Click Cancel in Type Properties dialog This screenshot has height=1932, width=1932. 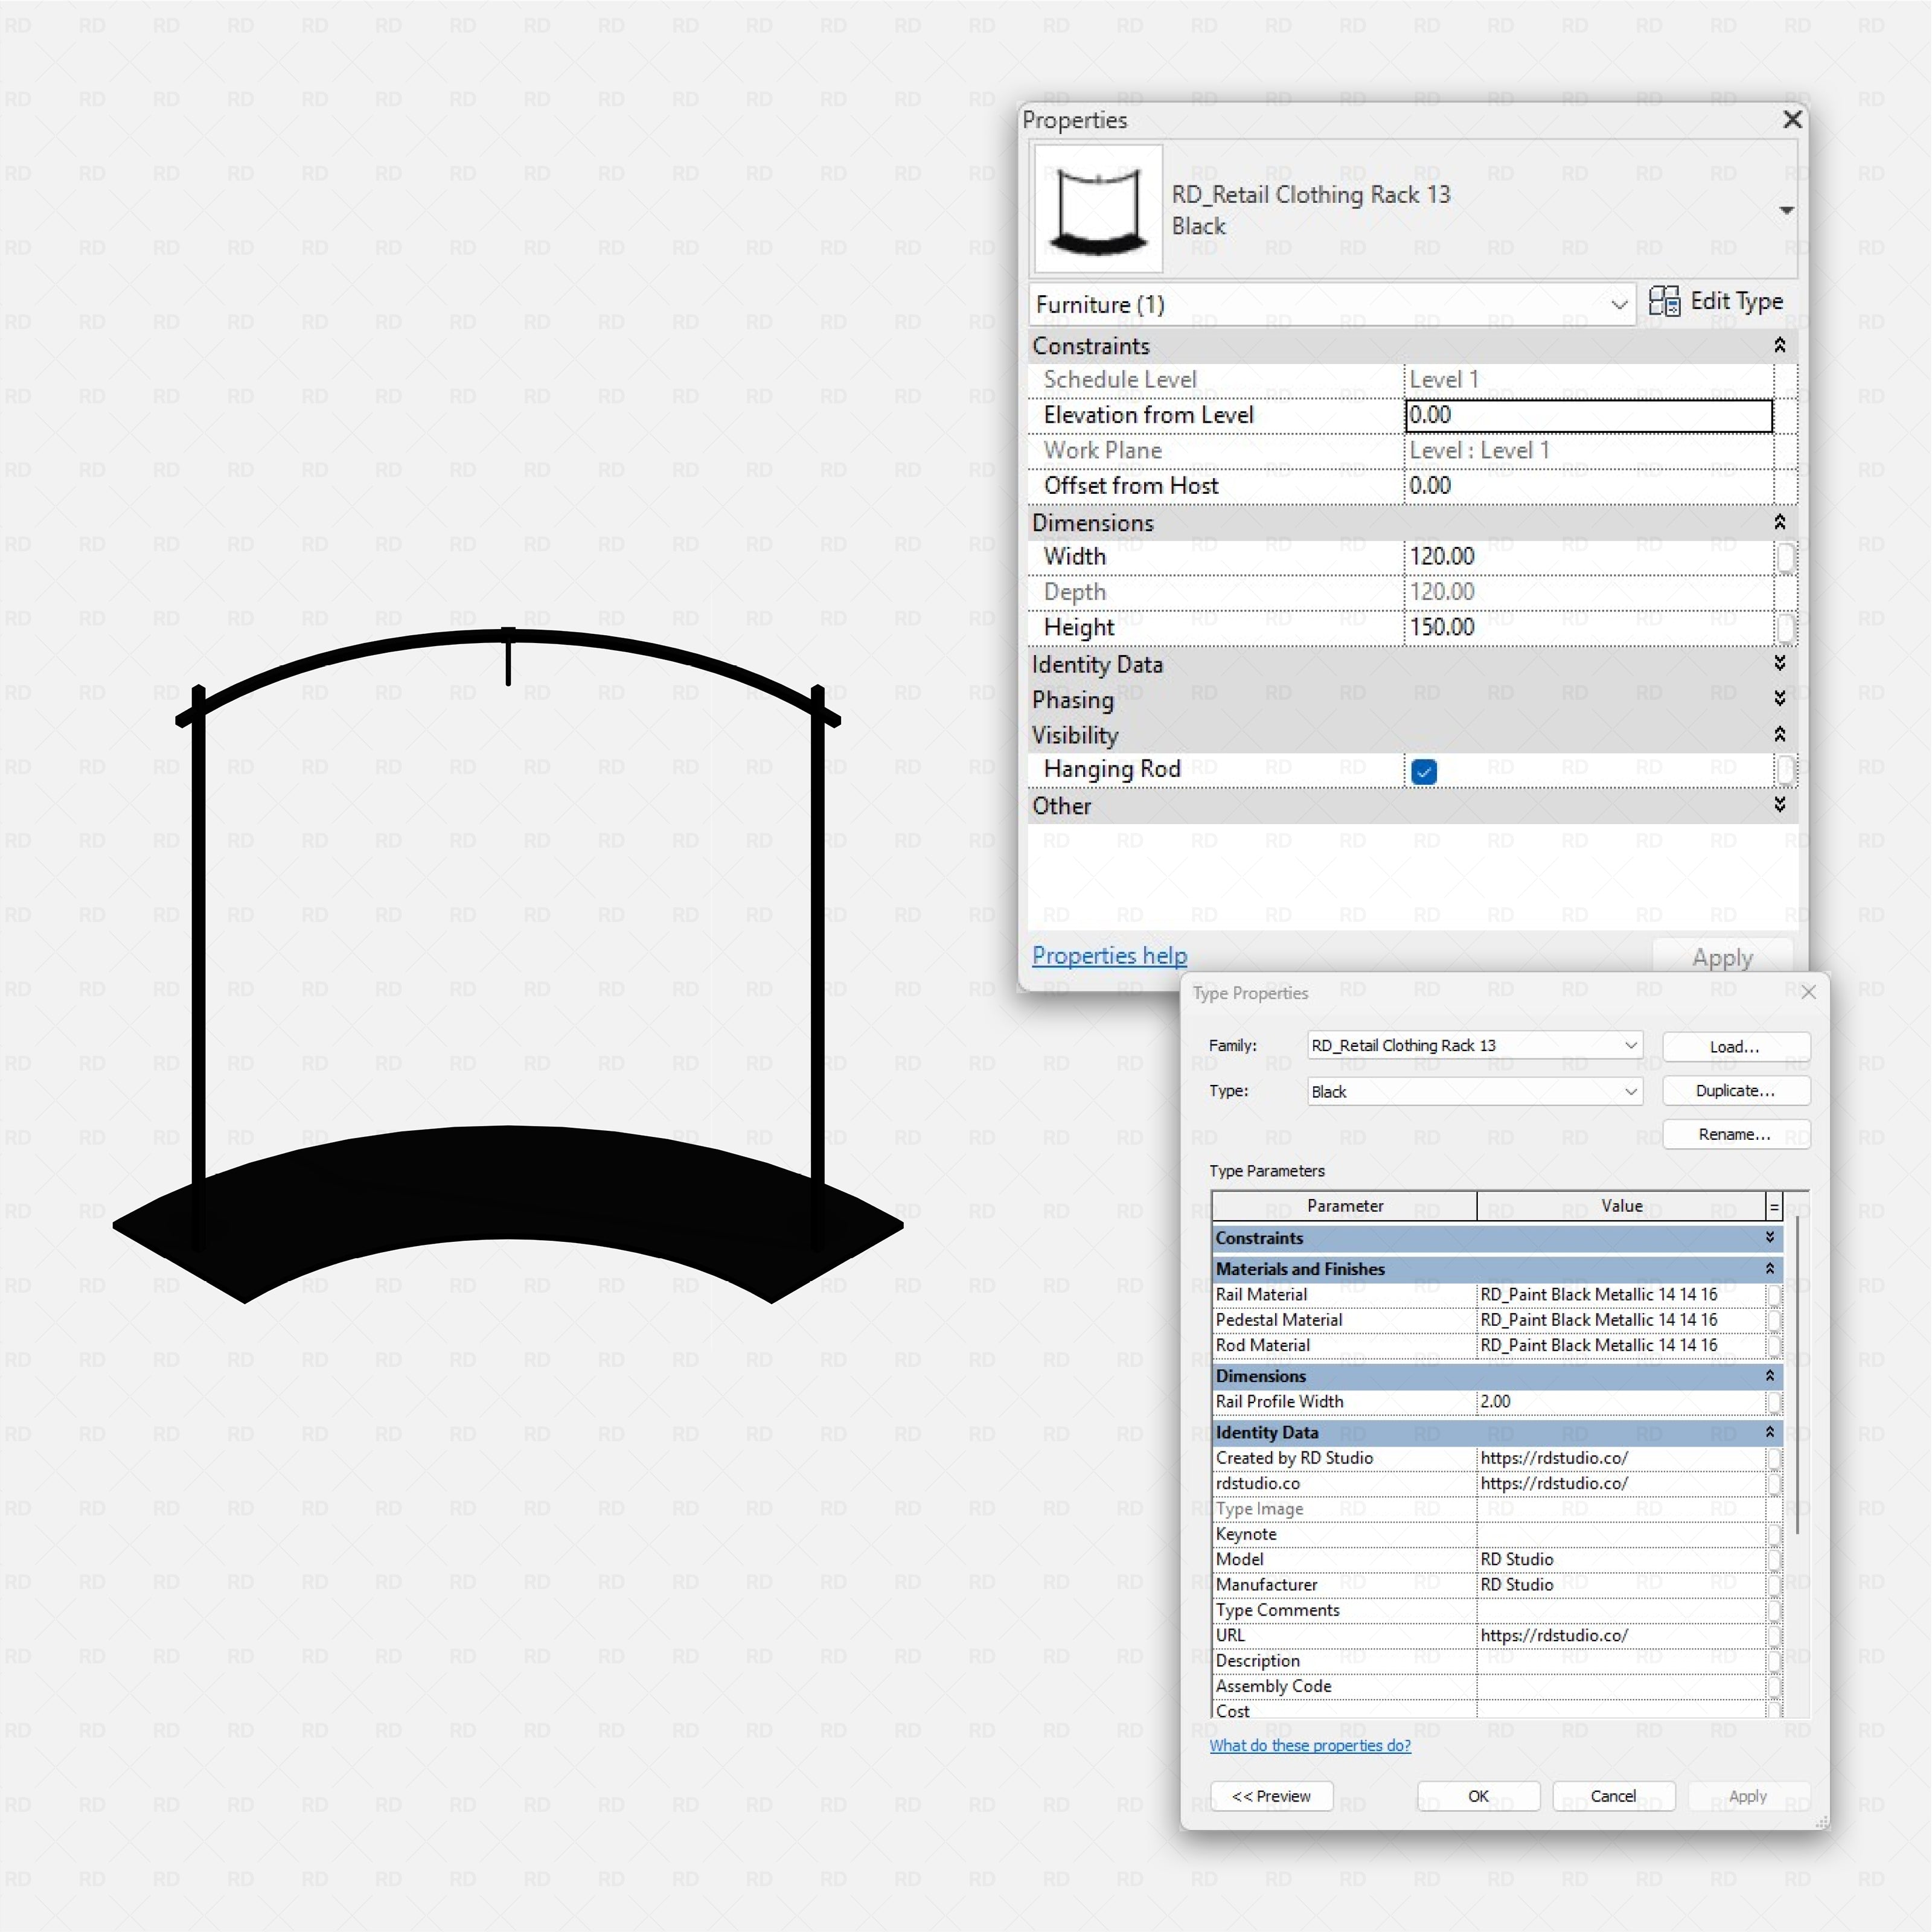pyautogui.click(x=1613, y=1796)
